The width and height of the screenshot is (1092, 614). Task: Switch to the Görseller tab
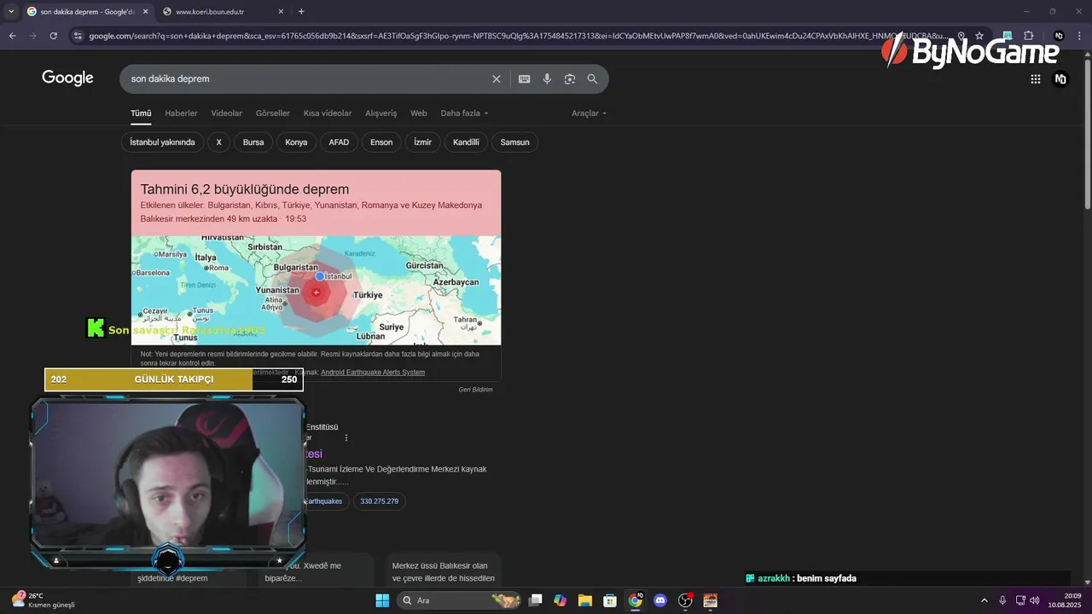click(x=273, y=113)
